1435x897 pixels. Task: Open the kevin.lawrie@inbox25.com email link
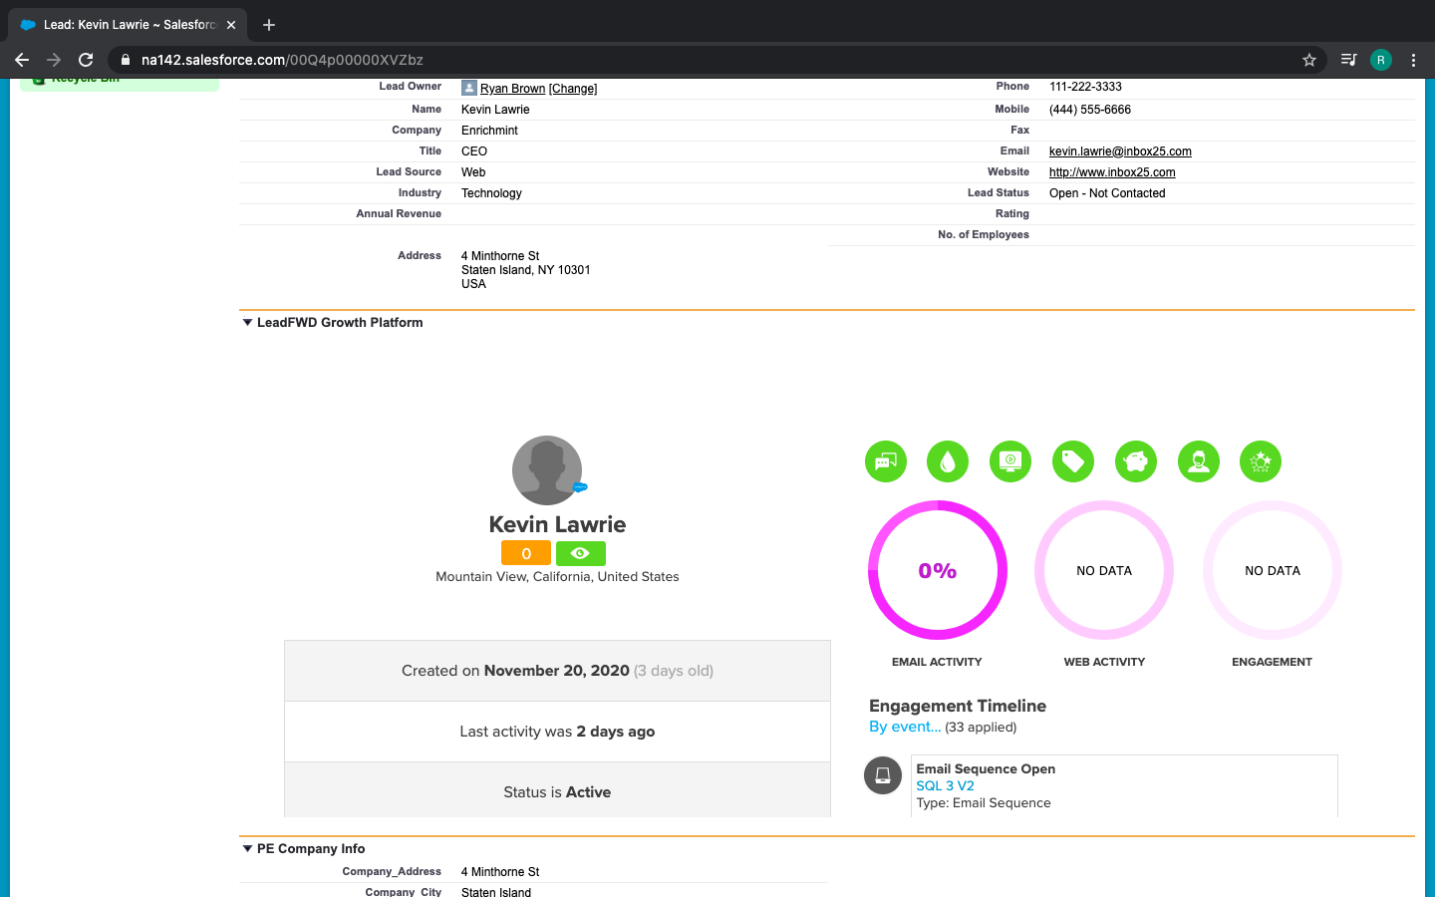[1120, 151]
